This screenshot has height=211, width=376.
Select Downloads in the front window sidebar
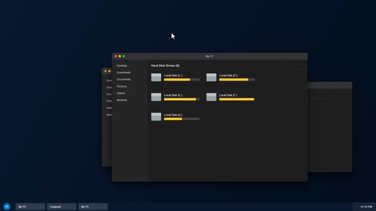pos(124,73)
